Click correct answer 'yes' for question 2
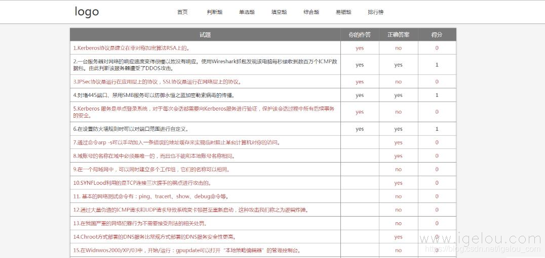This screenshot has height=258, width=545. click(398, 65)
